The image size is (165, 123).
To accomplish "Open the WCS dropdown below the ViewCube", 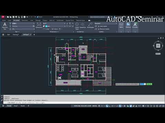I will pos(158,54).
